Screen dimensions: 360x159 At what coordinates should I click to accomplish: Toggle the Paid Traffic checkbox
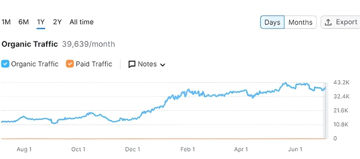[x=70, y=64]
